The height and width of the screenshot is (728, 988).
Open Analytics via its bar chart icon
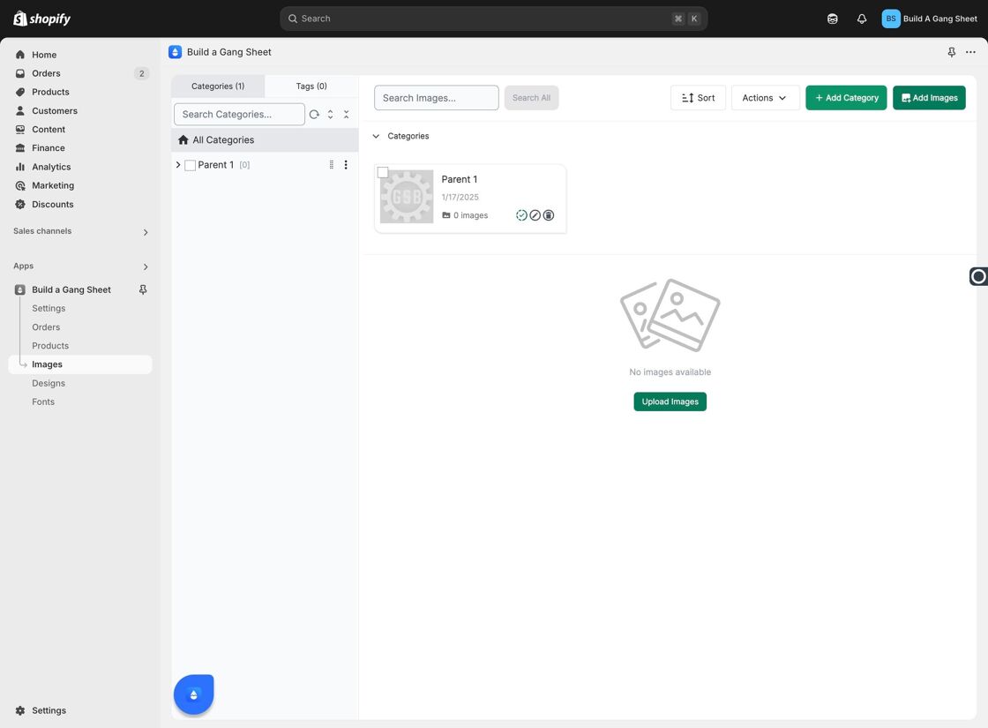pyautogui.click(x=20, y=167)
